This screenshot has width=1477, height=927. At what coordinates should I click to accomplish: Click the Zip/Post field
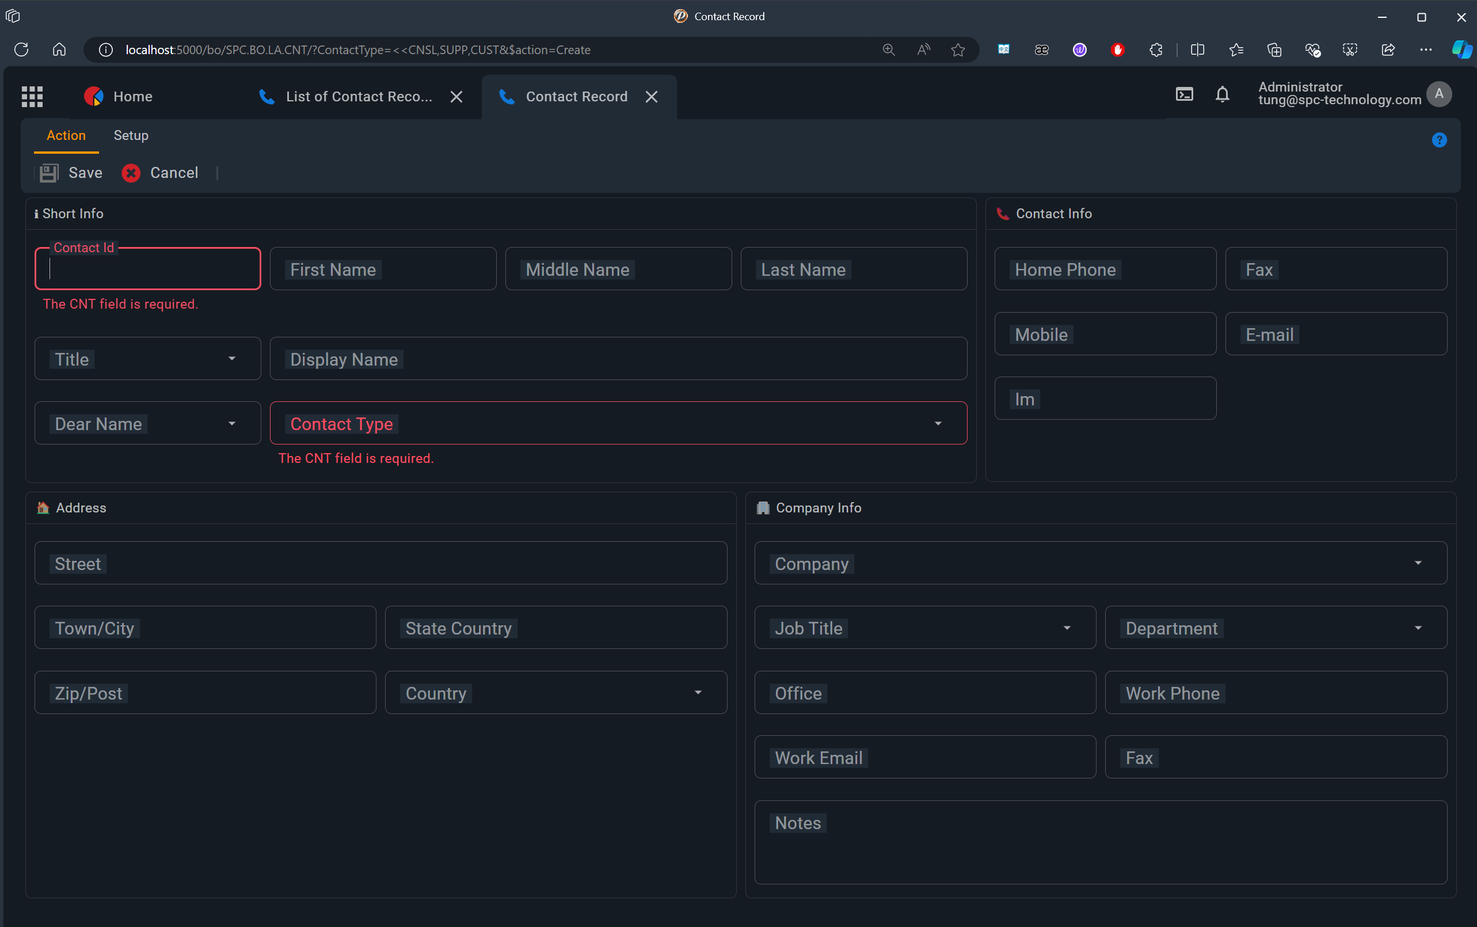pos(205,692)
